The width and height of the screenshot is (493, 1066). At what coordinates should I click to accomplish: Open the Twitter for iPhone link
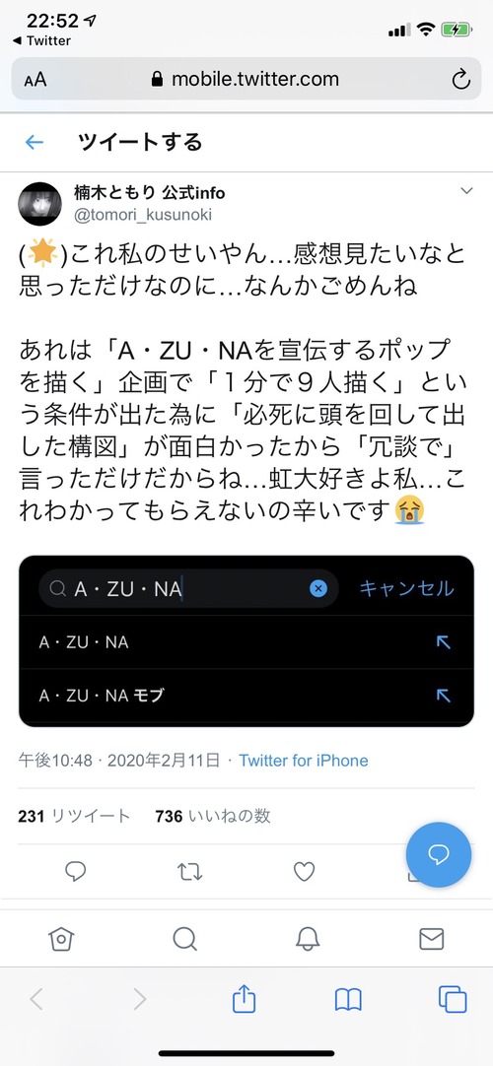(304, 761)
